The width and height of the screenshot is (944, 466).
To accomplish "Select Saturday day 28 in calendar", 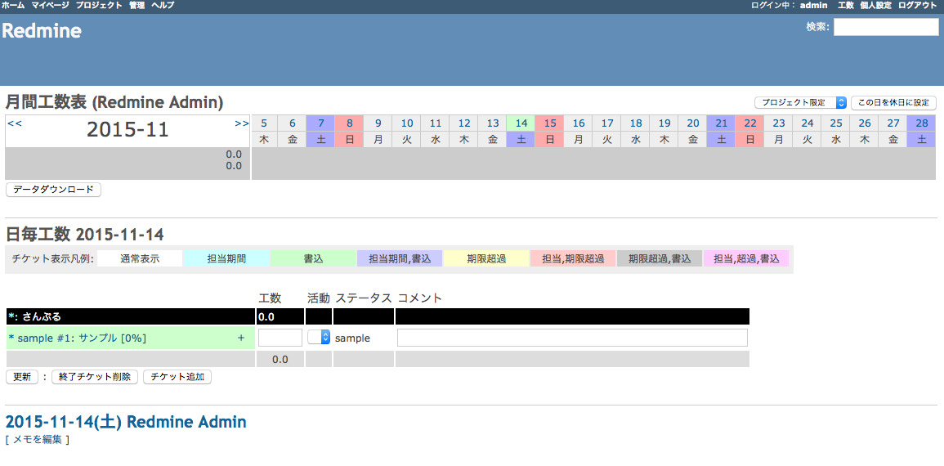I will click(922, 123).
